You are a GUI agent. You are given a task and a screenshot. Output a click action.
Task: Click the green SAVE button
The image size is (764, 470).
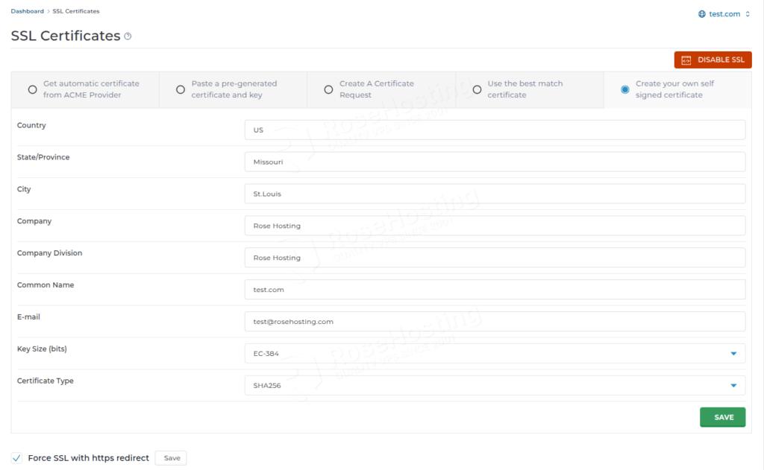tap(722, 417)
